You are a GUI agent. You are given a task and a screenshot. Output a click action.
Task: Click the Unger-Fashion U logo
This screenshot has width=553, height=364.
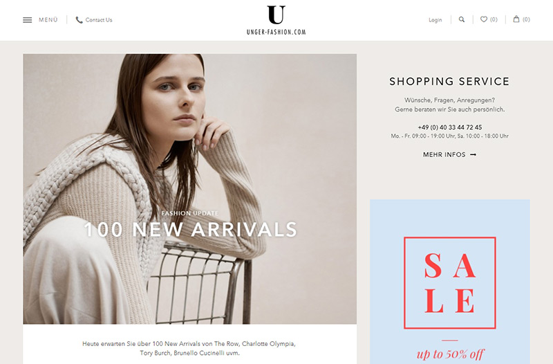[x=276, y=15]
